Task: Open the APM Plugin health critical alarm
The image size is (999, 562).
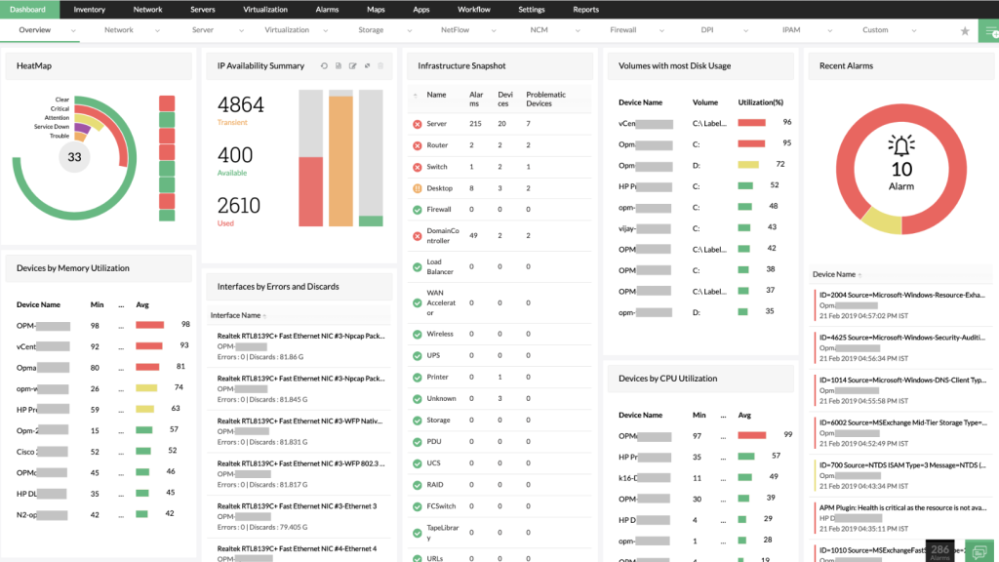Action: coord(902,507)
